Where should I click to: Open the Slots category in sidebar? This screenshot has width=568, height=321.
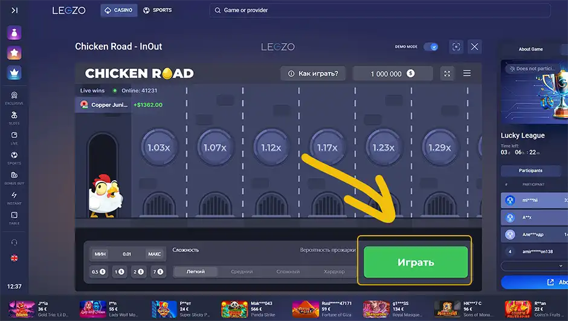point(14,118)
